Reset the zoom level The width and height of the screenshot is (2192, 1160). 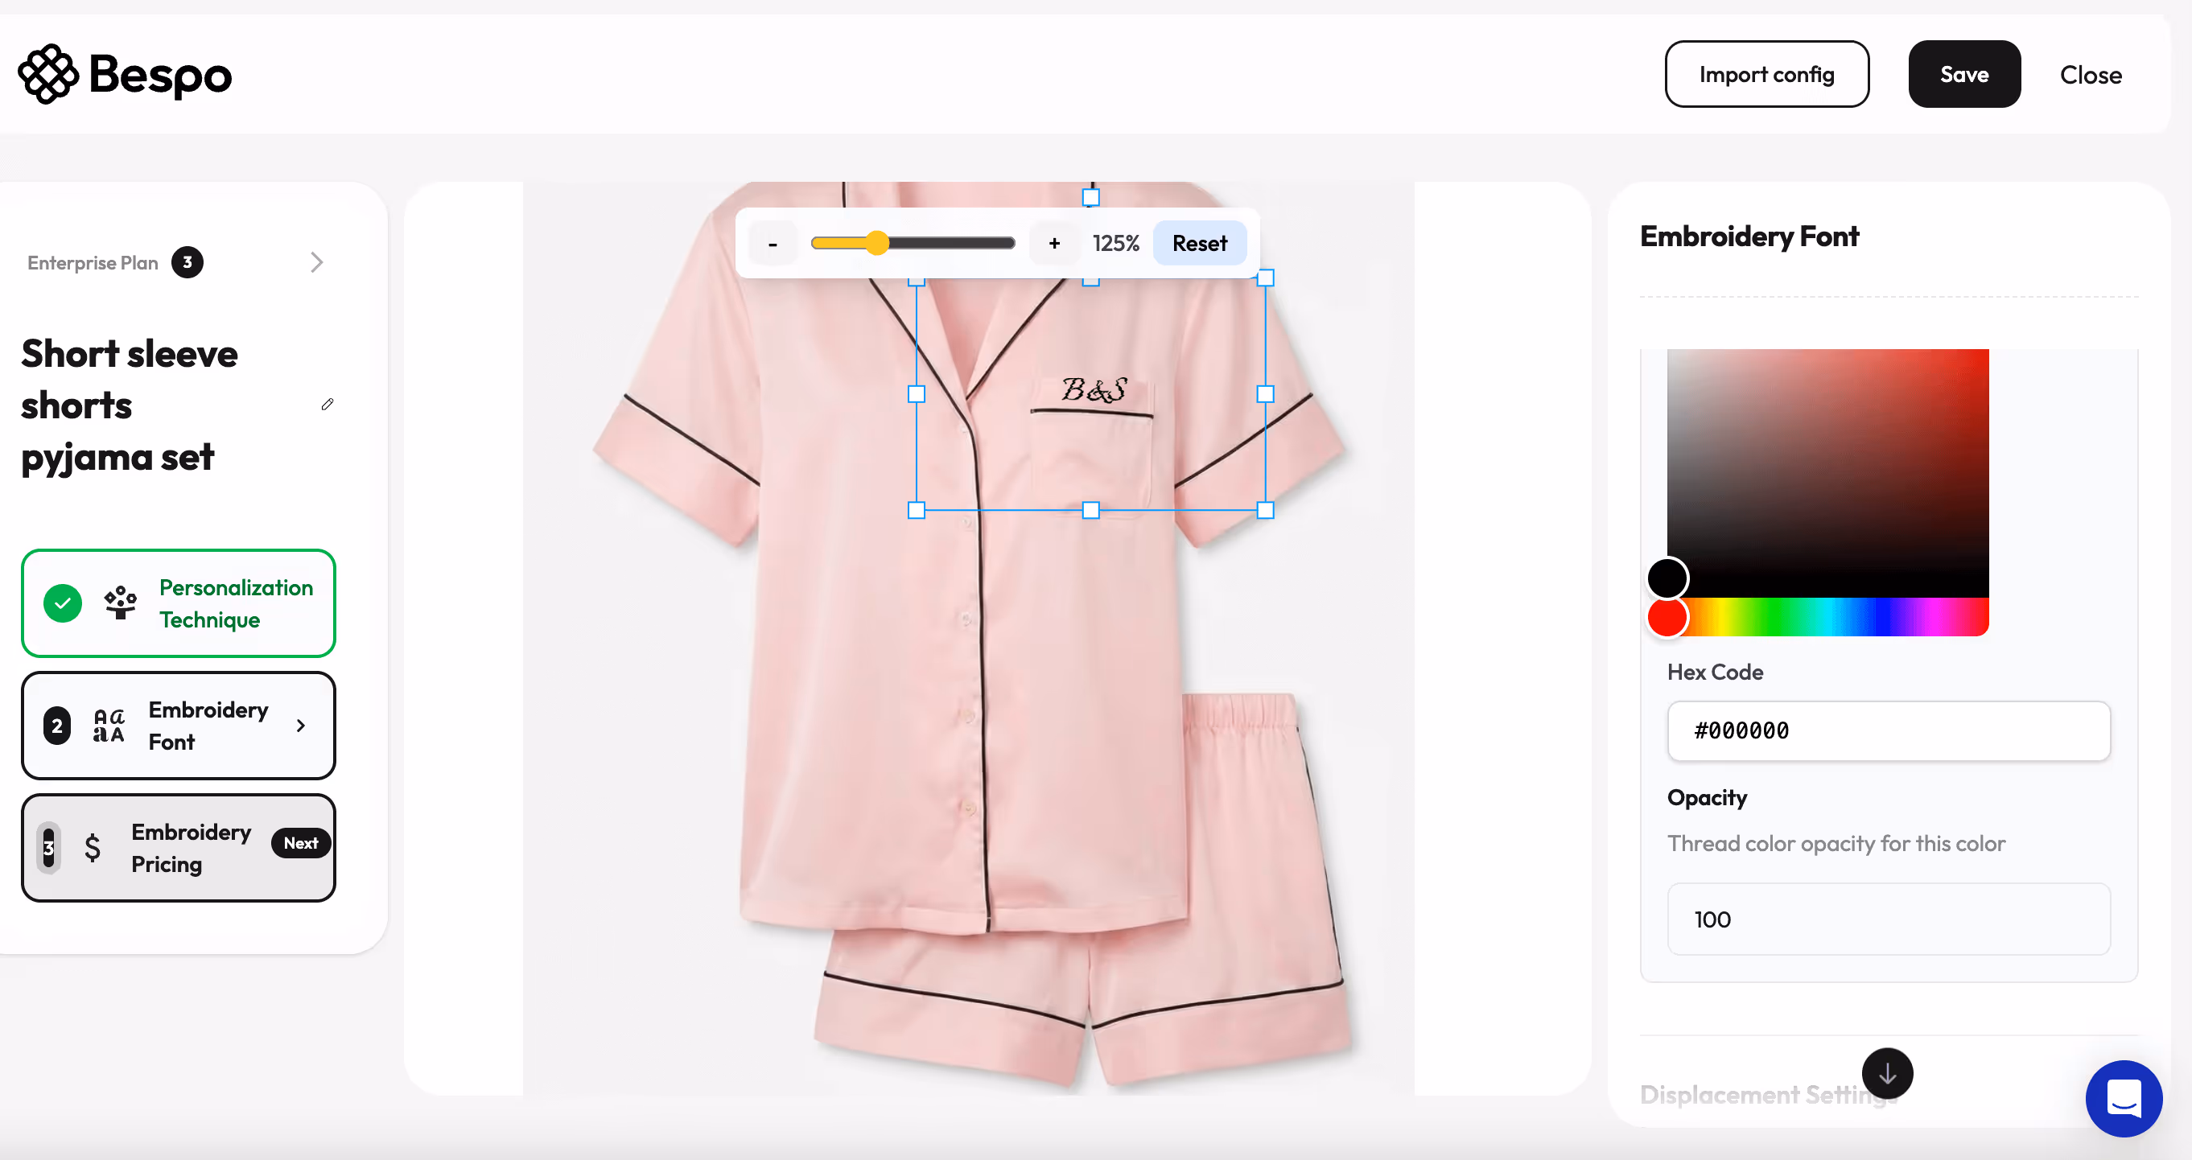(x=1200, y=243)
